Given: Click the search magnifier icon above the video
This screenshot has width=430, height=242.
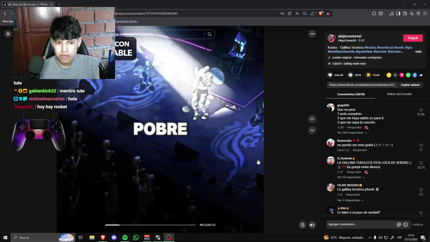Looking at the screenshot, I should 210,34.
